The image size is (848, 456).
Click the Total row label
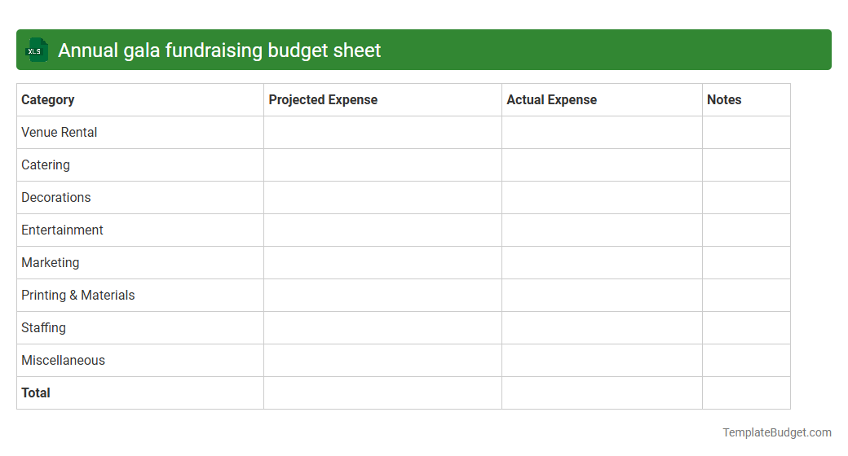pos(36,392)
